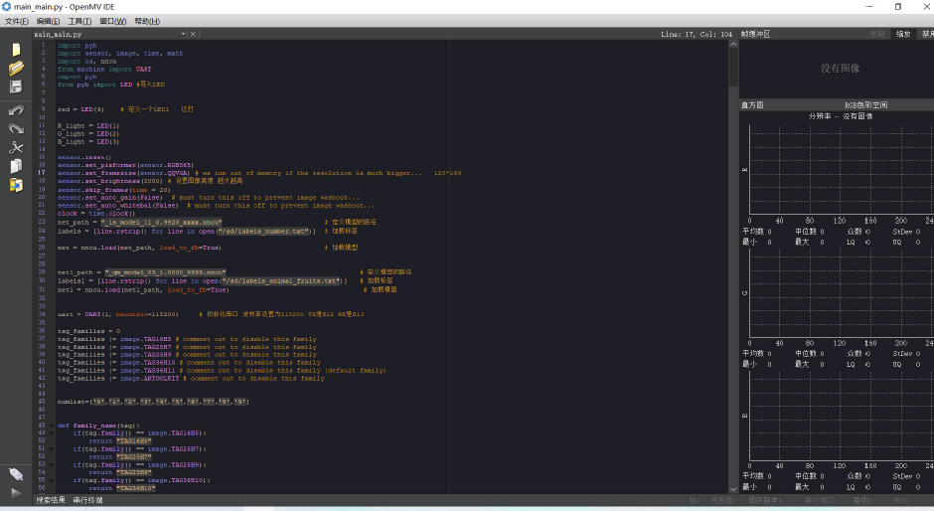This screenshot has width=934, height=511.
Task: Open the 编辑(E) menu
Action: pos(49,21)
